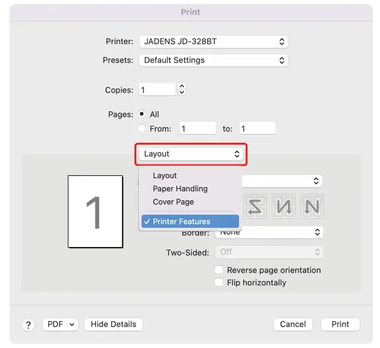
Task: Select the mirrored-N layout direction icon
Action: 284,207
